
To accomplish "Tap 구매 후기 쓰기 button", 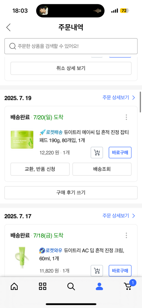I will (71, 193).
